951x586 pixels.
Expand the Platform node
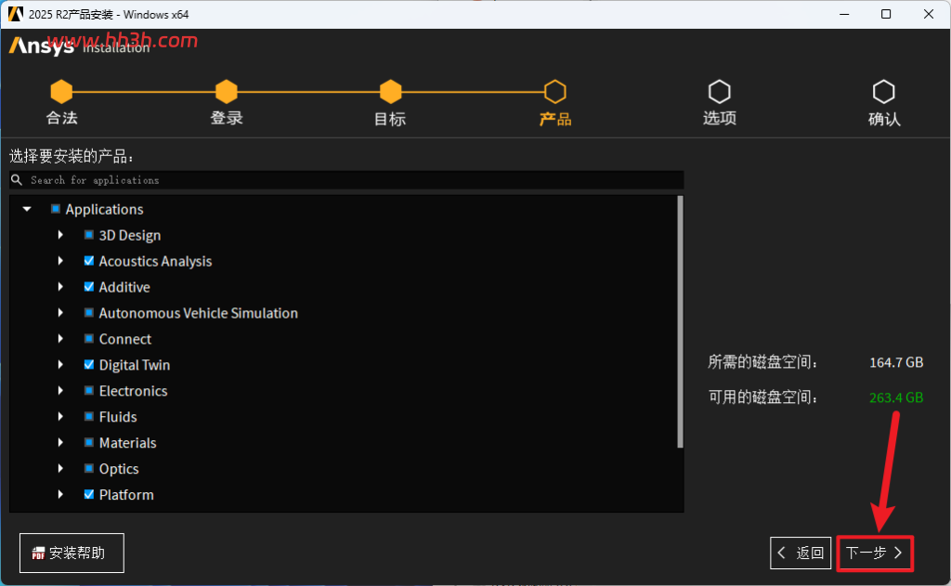tap(60, 494)
